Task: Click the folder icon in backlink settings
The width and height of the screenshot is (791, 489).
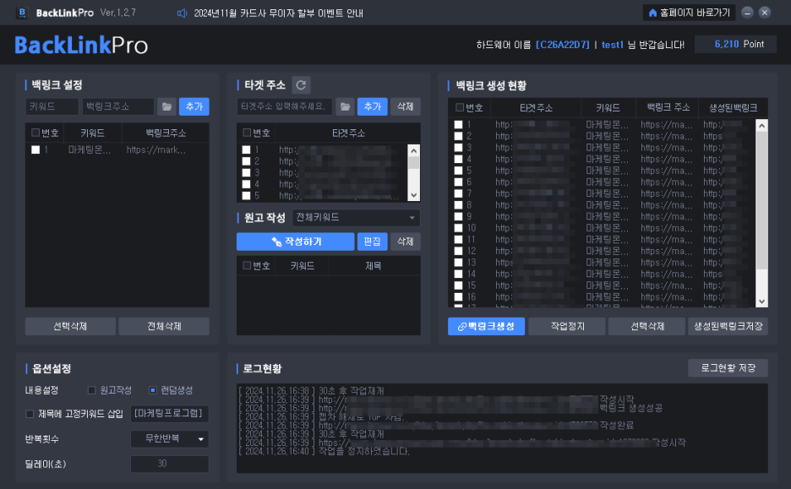Action: pyautogui.click(x=167, y=106)
